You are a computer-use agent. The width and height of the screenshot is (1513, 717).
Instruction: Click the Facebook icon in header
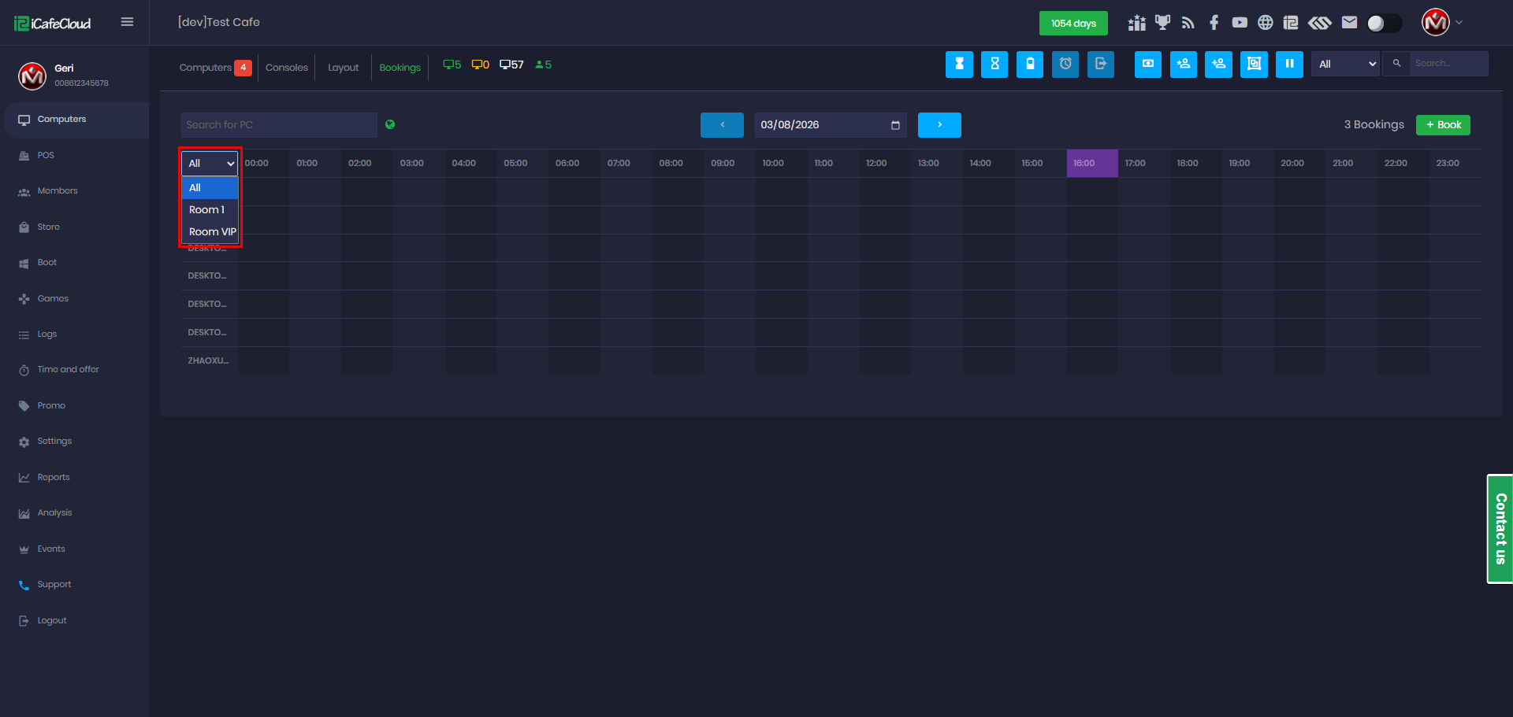[x=1214, y=23]
